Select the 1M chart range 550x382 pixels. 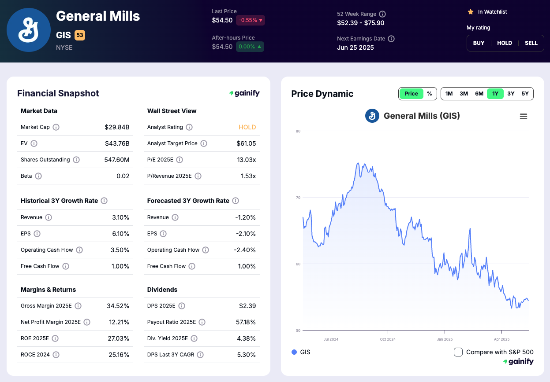(449, 94)
